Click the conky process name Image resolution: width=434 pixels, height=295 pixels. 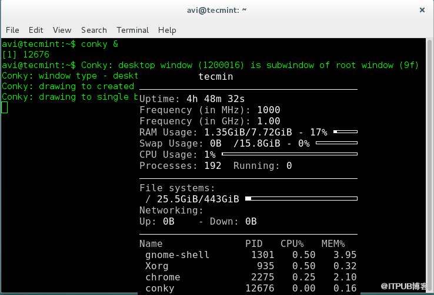tap(160, 288)
